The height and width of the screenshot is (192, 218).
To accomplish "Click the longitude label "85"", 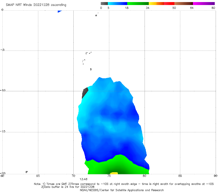I will pos(180,176).
